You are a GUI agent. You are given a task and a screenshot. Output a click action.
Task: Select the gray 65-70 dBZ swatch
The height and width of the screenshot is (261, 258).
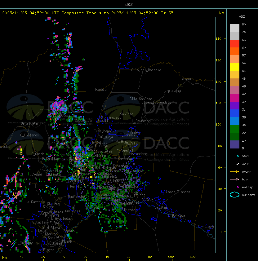click(234, 36)
